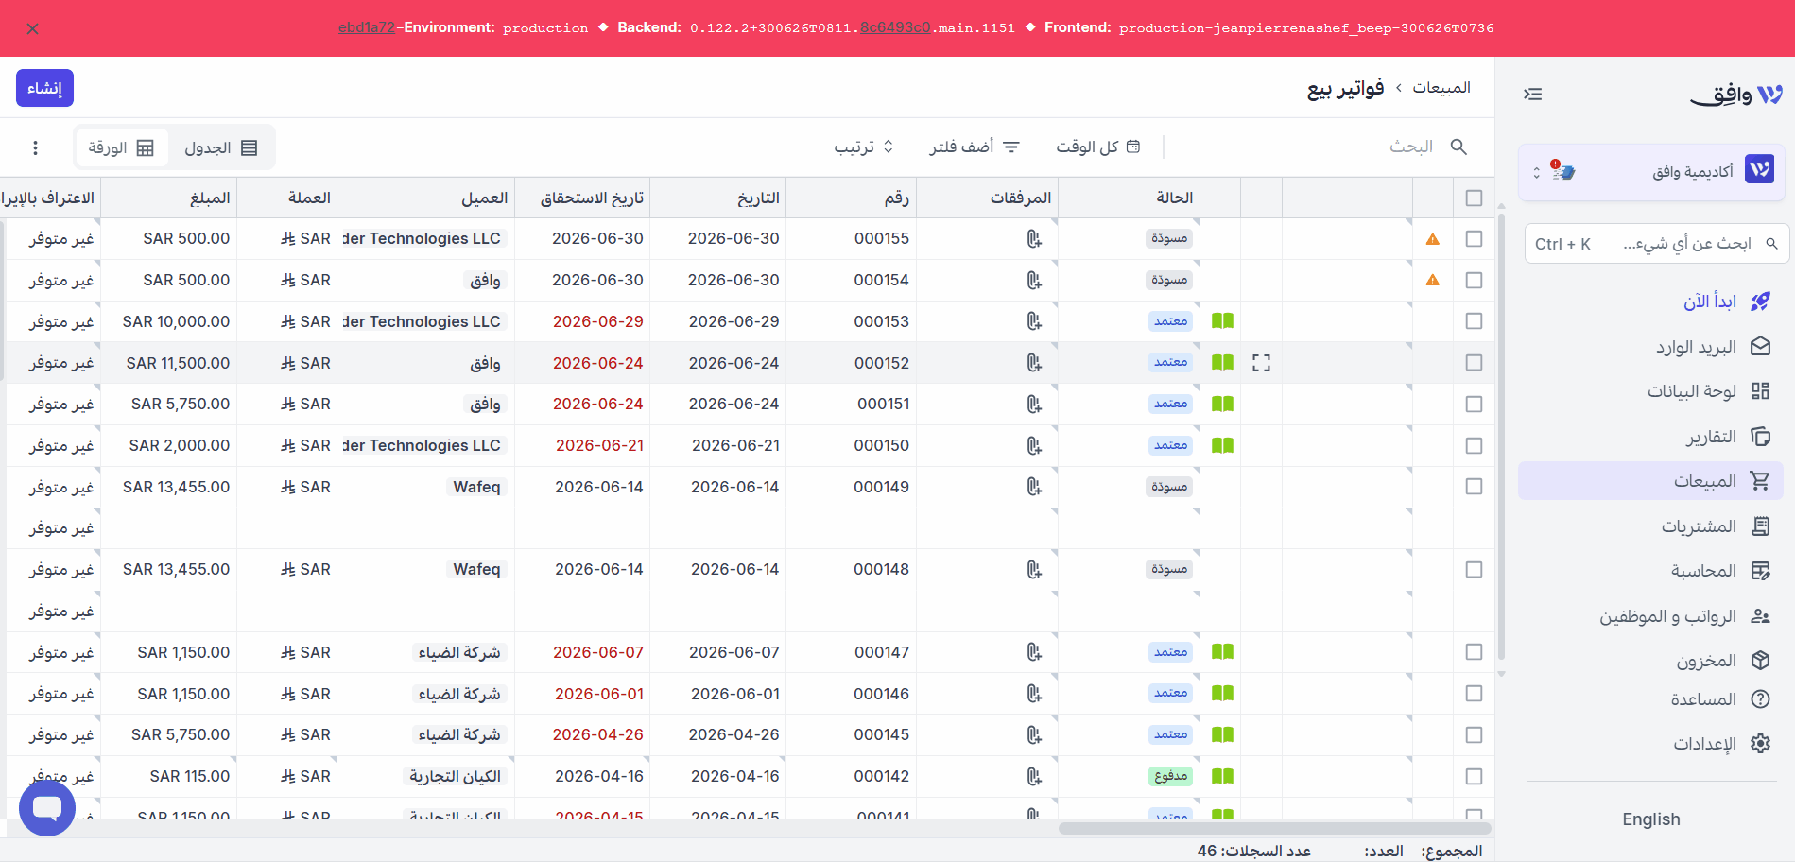Screen dimensions: 1795x862
Task: Open the كل الوقت date range filter
Action: point(1097,147)
